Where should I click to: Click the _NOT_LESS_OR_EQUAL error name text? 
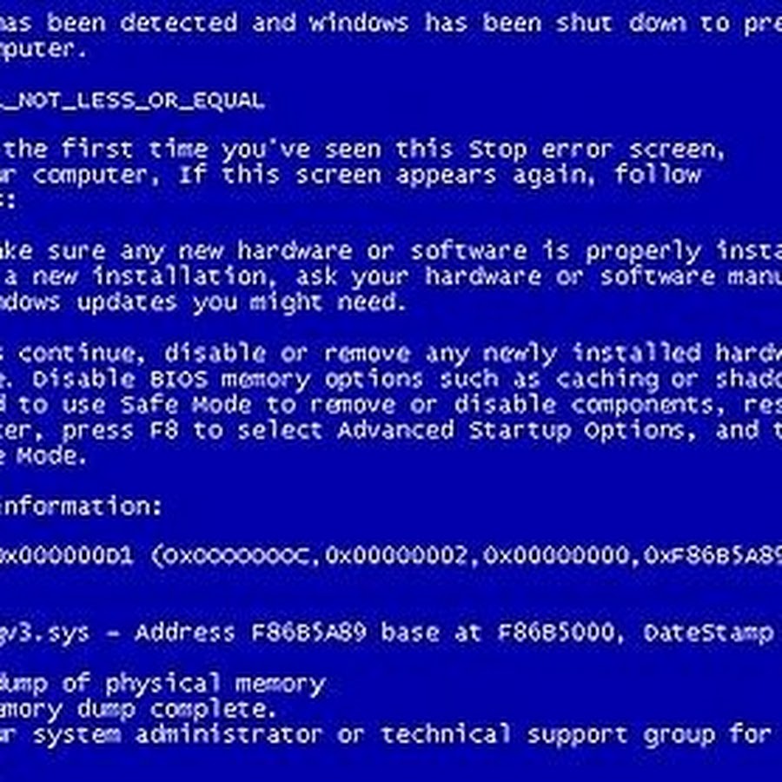pyautogui.click(x=132, y=102)
